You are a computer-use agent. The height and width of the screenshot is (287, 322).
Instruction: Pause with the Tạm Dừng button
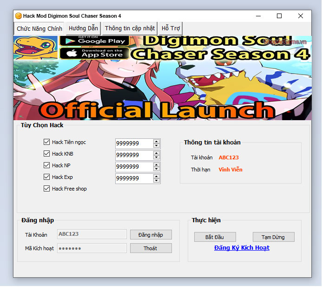point(274,237)
